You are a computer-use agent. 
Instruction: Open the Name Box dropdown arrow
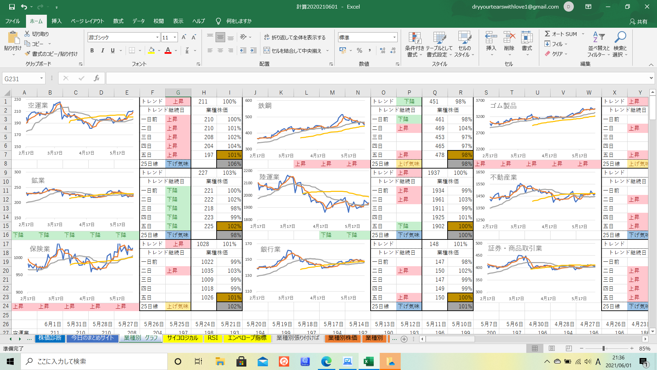[x=41, y=78]
